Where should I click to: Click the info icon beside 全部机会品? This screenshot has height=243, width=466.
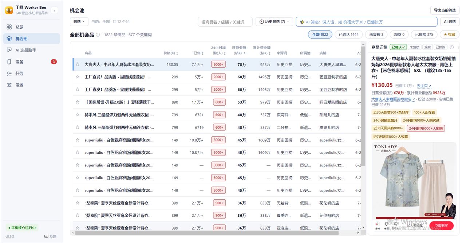click(x=98, y=35)
